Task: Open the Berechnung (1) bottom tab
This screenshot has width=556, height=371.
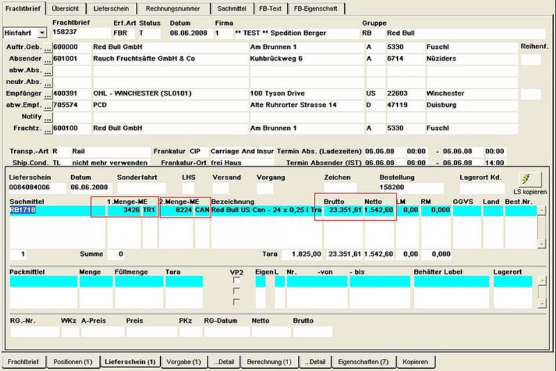Action: click(x=269, y=362)
